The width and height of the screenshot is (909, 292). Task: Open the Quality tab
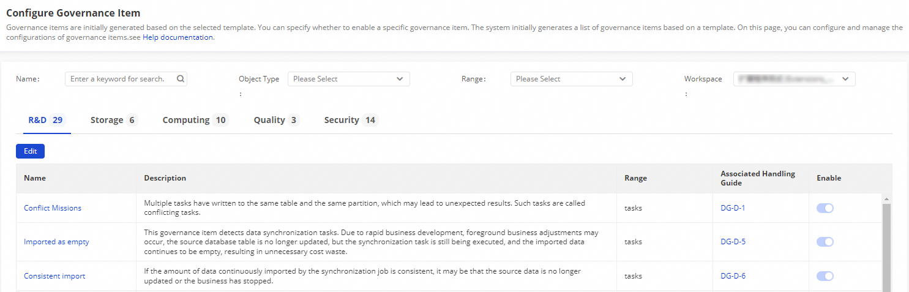[x=275, y=120]
